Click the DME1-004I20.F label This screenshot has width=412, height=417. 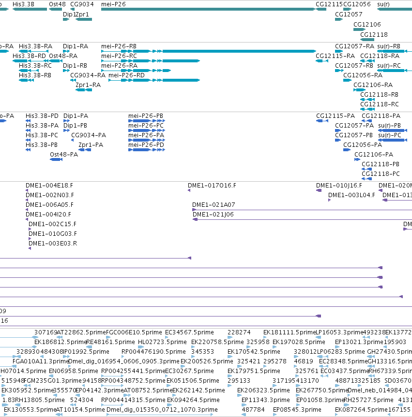[48, 215]
